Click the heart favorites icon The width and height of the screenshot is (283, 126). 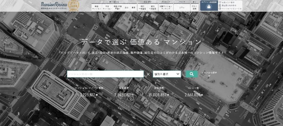(x=219, y=2)
